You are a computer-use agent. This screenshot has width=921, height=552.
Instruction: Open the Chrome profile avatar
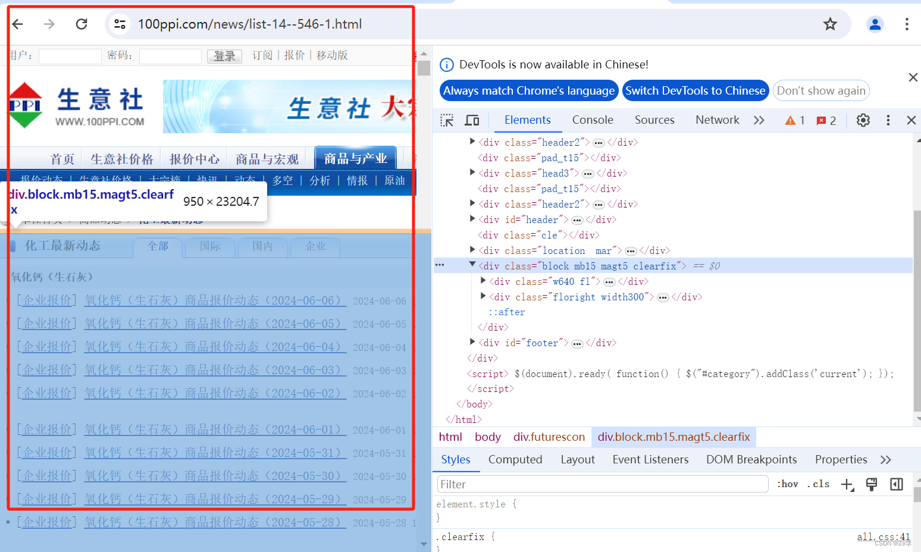(x=875, y=24)
